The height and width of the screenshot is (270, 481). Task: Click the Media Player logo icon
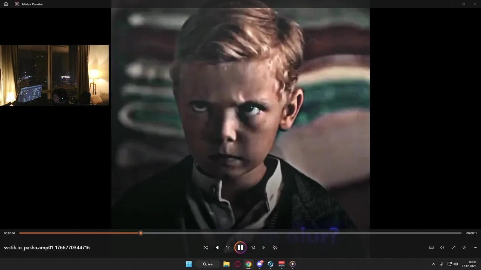tap(17, 4)
